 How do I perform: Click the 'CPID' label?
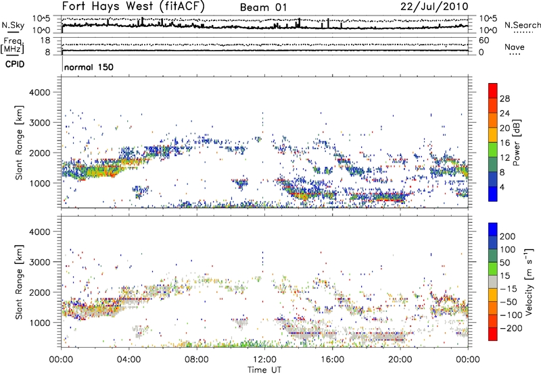coord(15,64)
